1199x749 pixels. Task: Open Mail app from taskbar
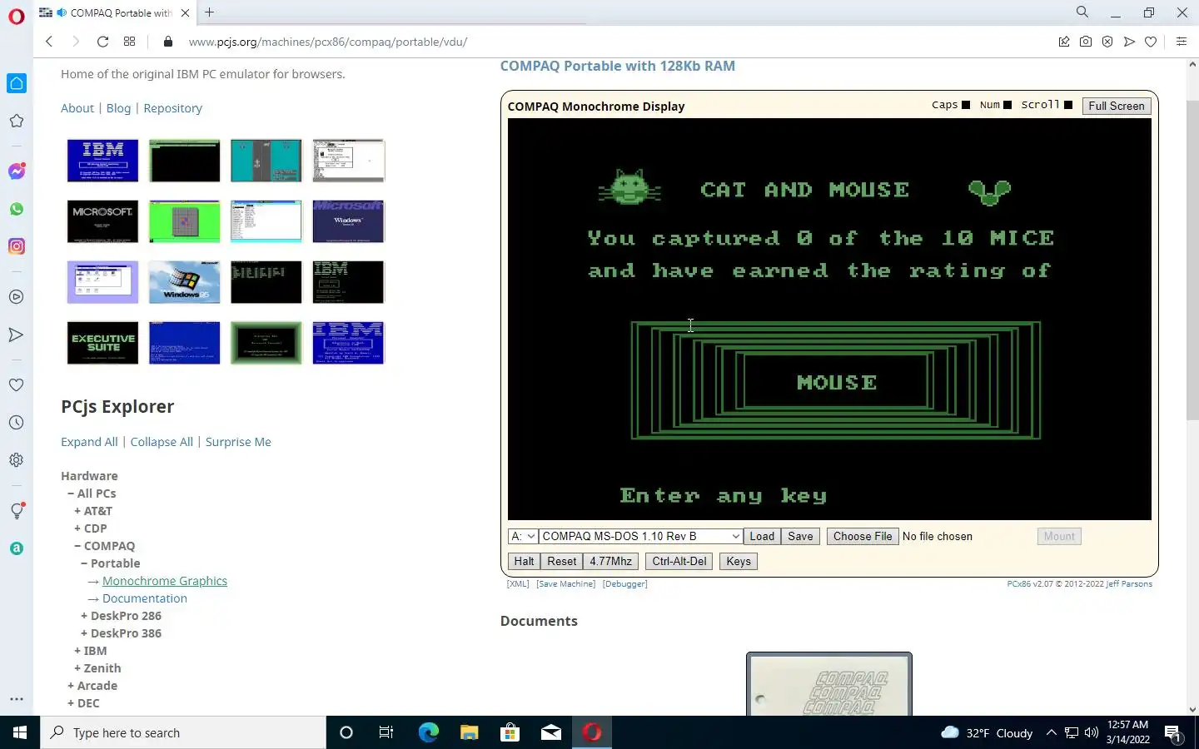pyautogui.click(x=551, y=732)
